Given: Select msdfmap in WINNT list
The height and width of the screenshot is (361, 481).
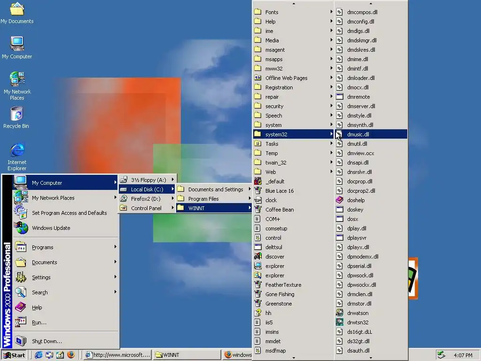Looking at the screenshot, I should tap(294, 351).
